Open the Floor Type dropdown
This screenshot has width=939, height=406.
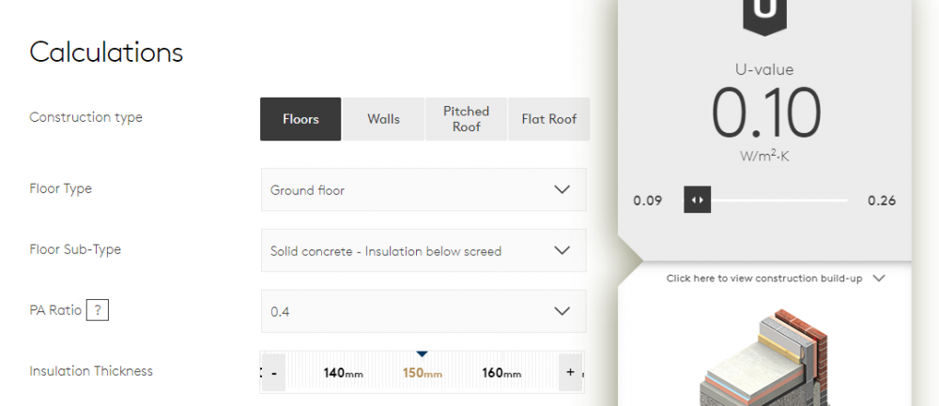[x=423, y=189]
